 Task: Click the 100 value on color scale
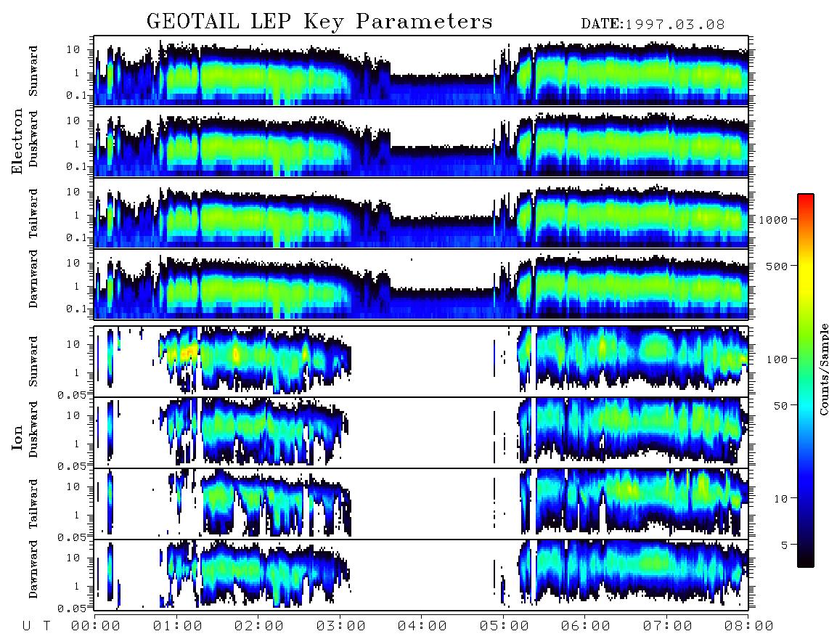point(777,359)
